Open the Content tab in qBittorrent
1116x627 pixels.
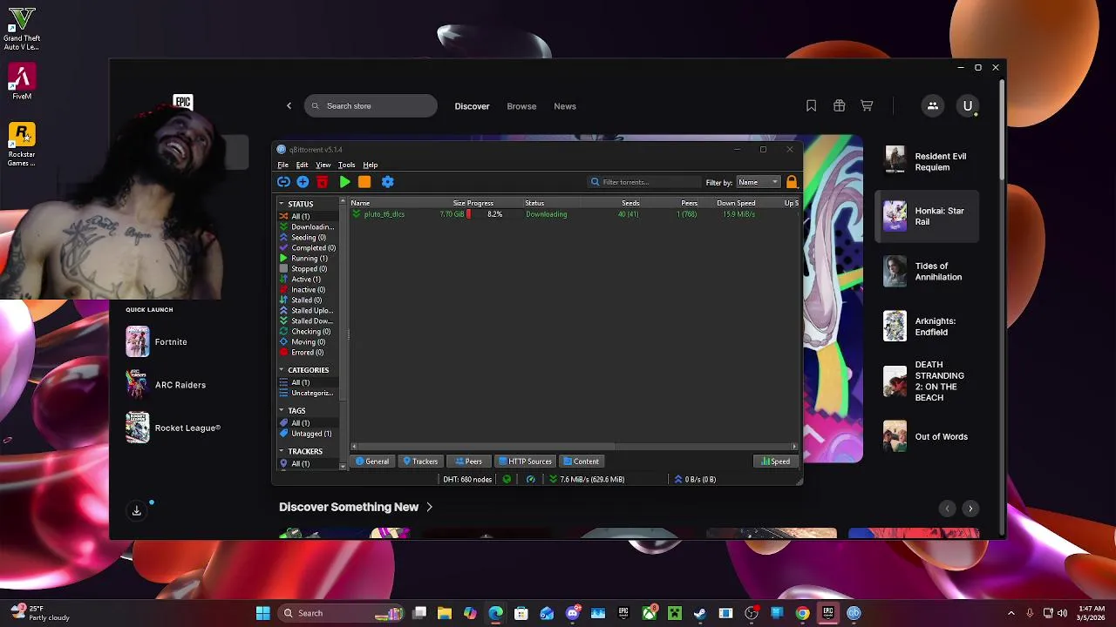582,462
